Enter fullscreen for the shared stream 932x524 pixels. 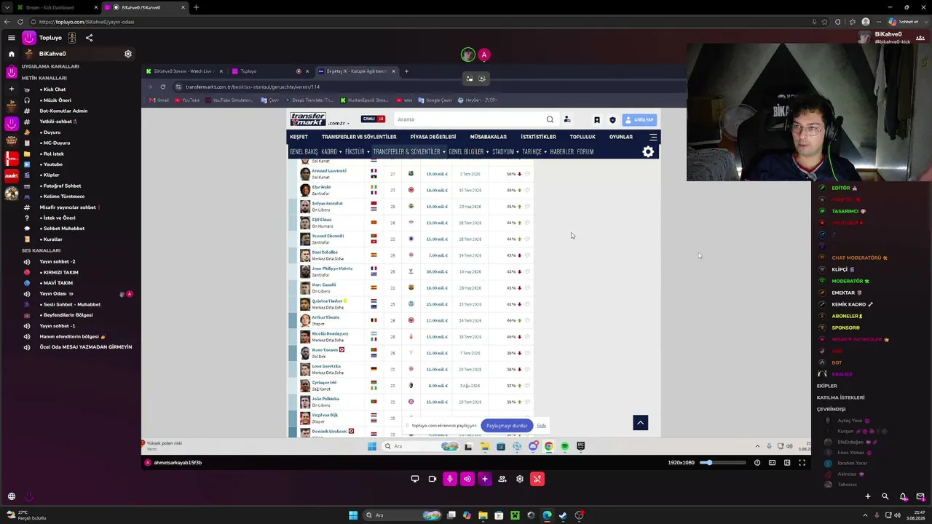(802, 463)
